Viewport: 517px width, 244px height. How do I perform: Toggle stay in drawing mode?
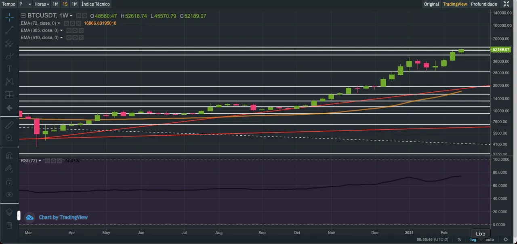point(9,168)
